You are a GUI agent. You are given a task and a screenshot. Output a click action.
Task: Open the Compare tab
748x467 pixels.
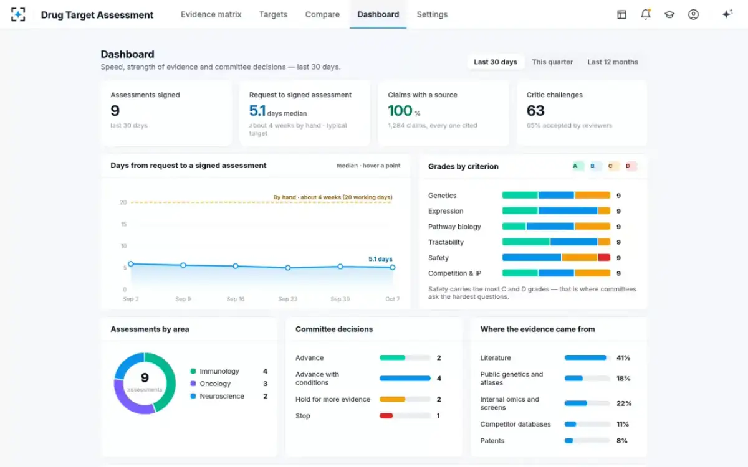coord(322,14)
